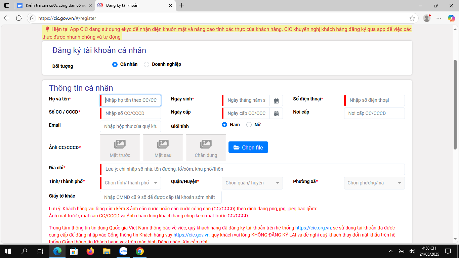Refresh the page with reload icon
The width and height of the screenshot is (459, 258).
click(x=19, y=18)
